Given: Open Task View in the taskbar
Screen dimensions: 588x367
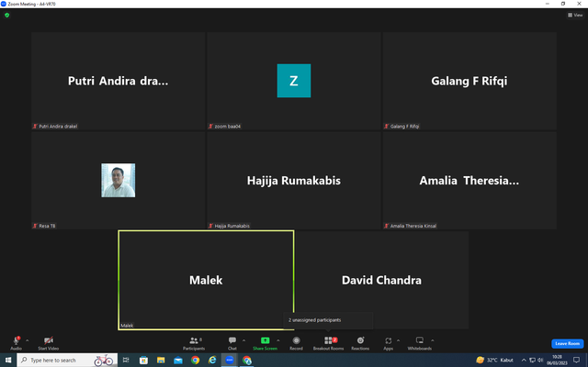Looking at the screenshot, I should 126,360.
